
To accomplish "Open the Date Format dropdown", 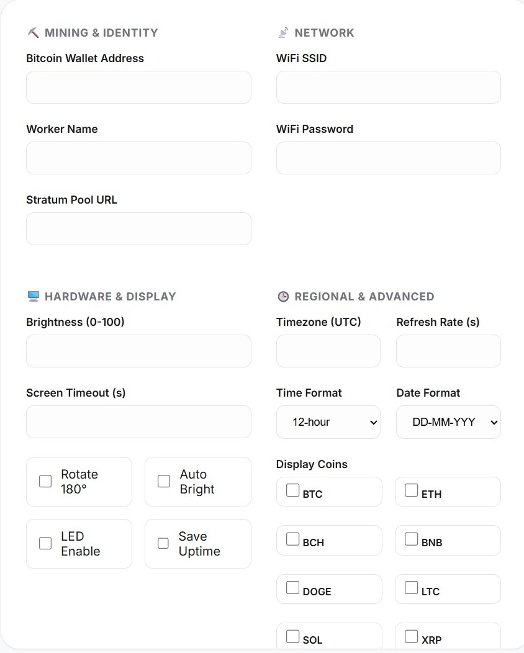I will 448,422.
